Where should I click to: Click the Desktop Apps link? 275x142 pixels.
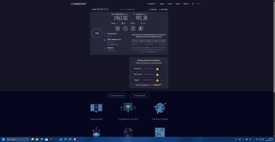[x=96, y=119]
